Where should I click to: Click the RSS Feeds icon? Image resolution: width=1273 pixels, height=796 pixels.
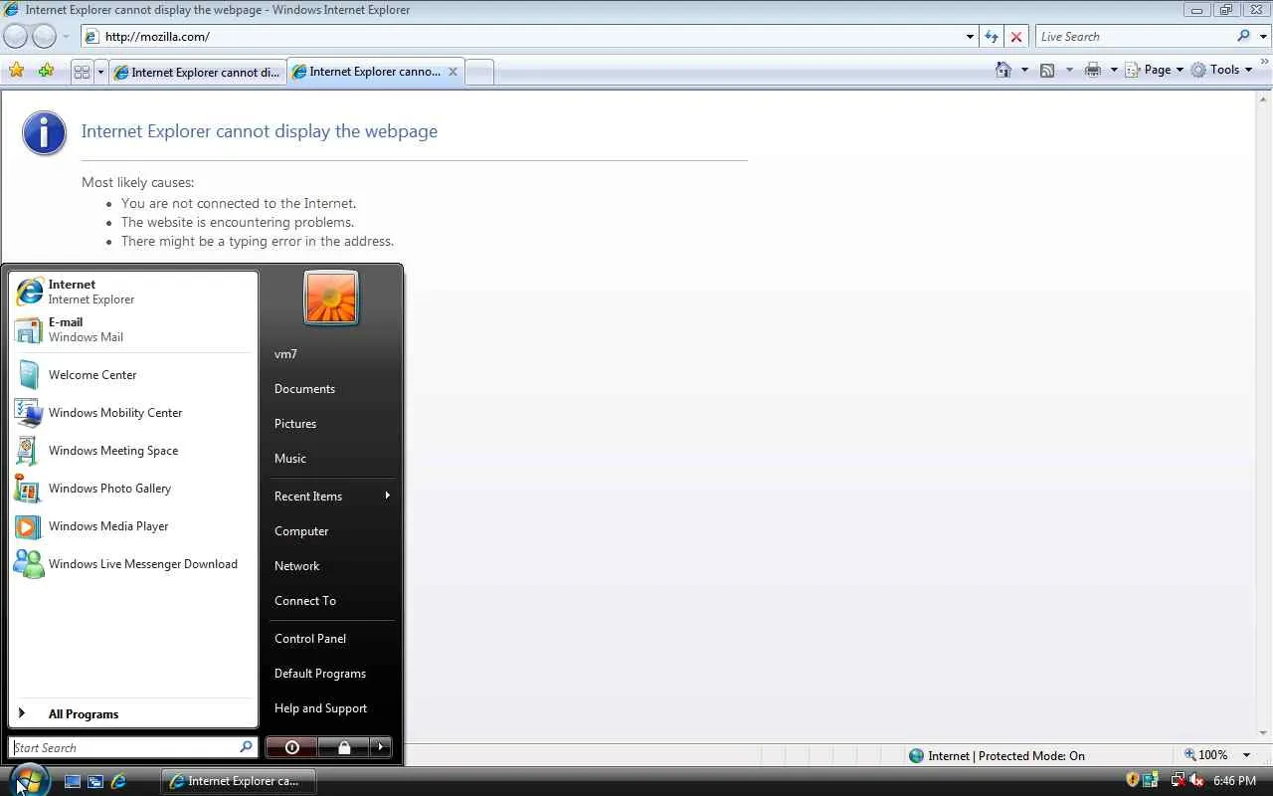point(1047,70)
